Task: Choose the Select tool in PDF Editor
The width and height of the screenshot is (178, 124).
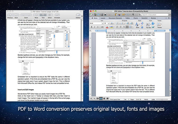Action: (x=49, y=15)
